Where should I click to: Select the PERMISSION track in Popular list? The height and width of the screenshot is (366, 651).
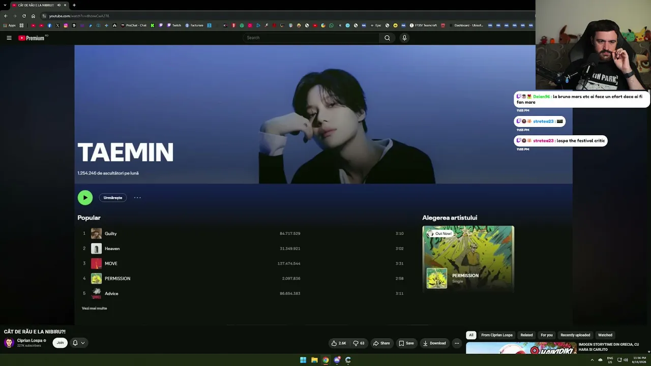click(x=117, y=279)
